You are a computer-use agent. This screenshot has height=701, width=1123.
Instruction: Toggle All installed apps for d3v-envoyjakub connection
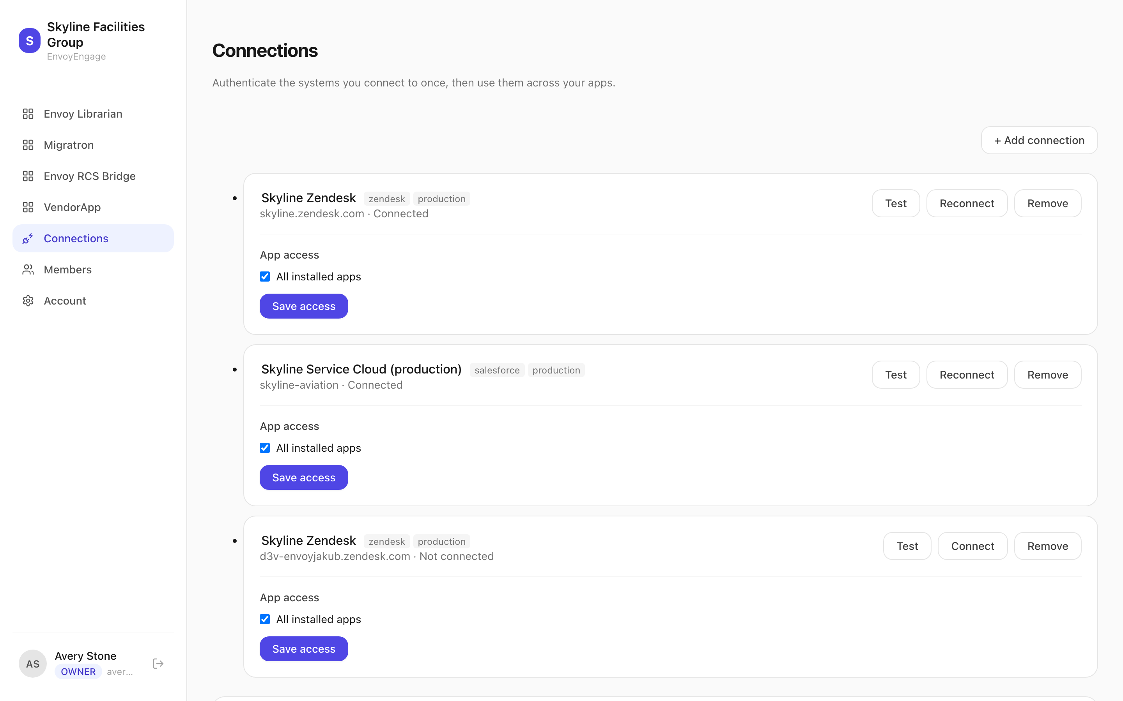click(x=264, y=619)
